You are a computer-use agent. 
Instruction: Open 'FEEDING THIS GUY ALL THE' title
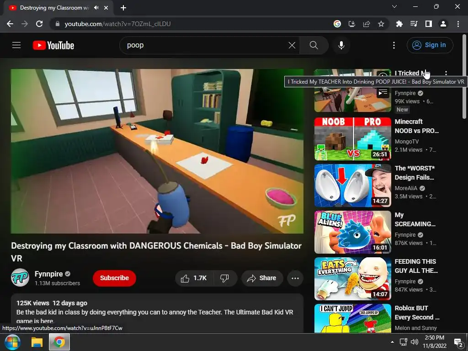click(x=416, y=266)
